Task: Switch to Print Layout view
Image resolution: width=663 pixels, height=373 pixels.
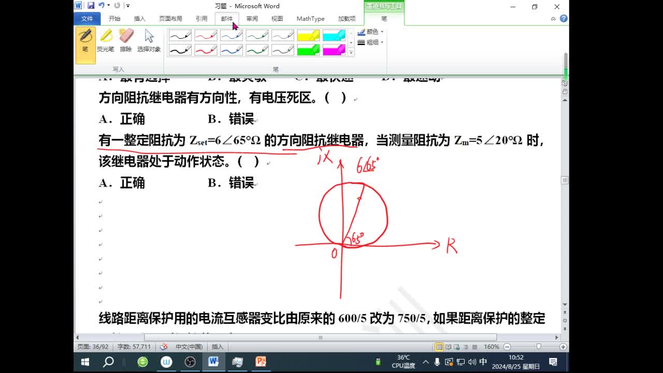Action: (x=439, y=347)
